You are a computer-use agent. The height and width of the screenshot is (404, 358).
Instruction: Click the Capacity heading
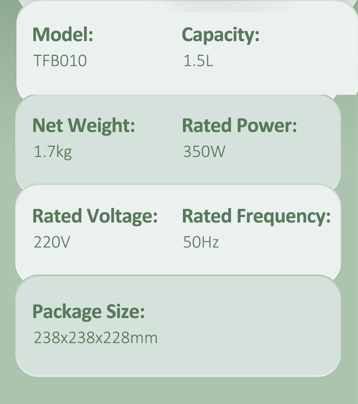point(220,35)
